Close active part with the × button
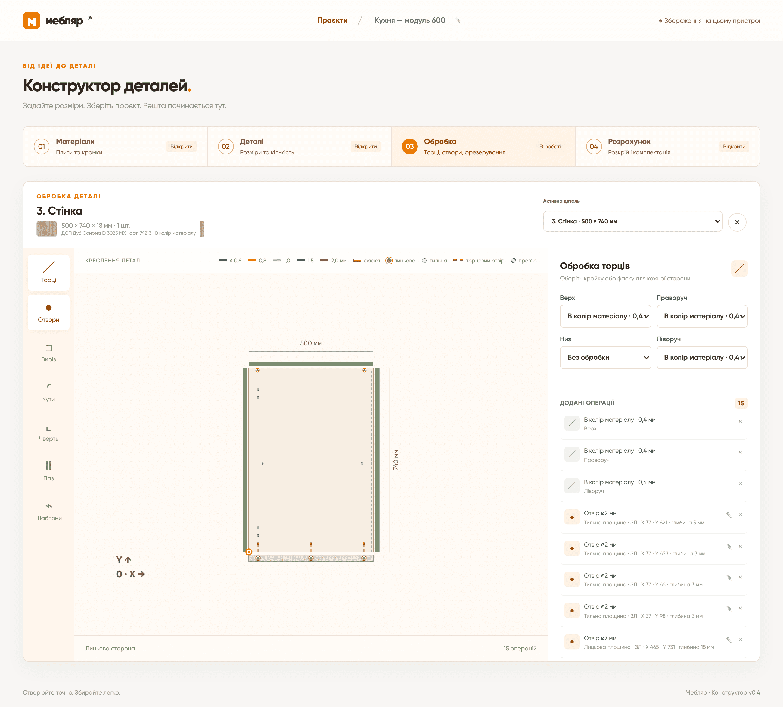The height and width of the screenshot is (707, 783). (x=737, y=222)
